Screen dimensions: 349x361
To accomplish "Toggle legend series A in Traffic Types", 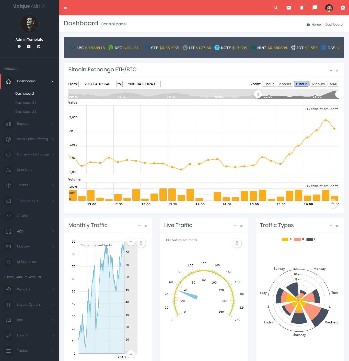I will point(287,240).
